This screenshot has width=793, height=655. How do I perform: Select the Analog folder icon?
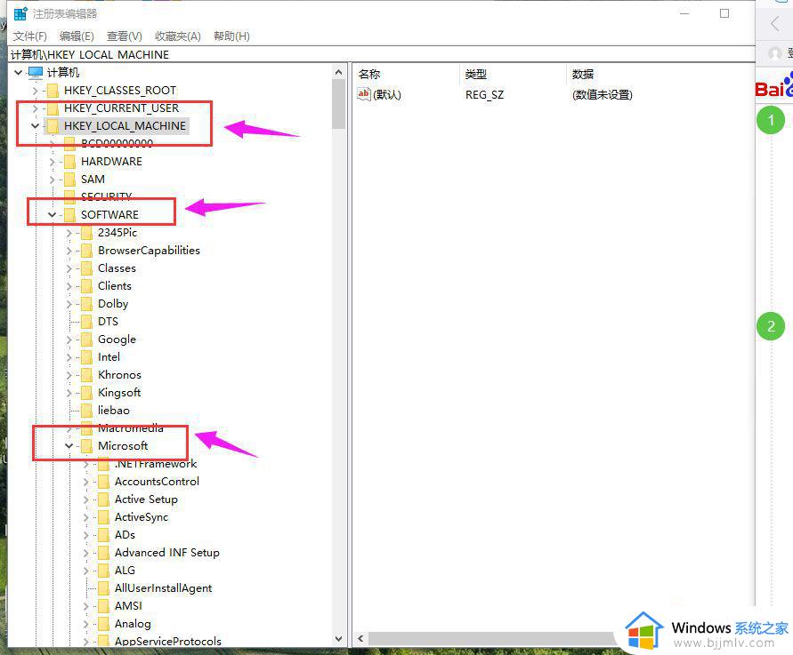tap(103, 624)
